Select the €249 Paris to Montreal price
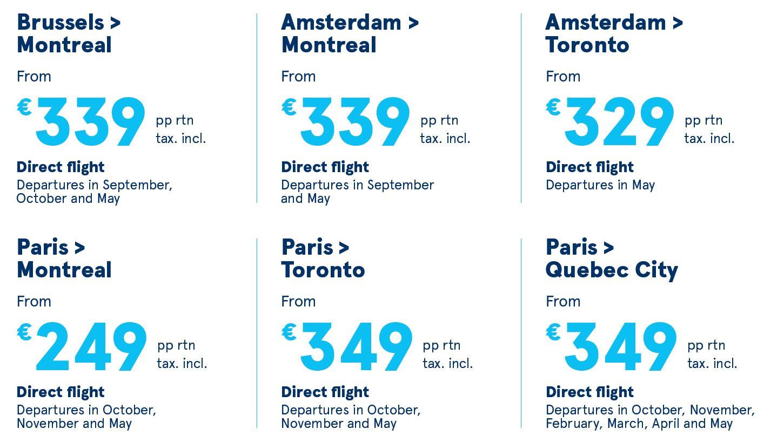 coord(82,346)
